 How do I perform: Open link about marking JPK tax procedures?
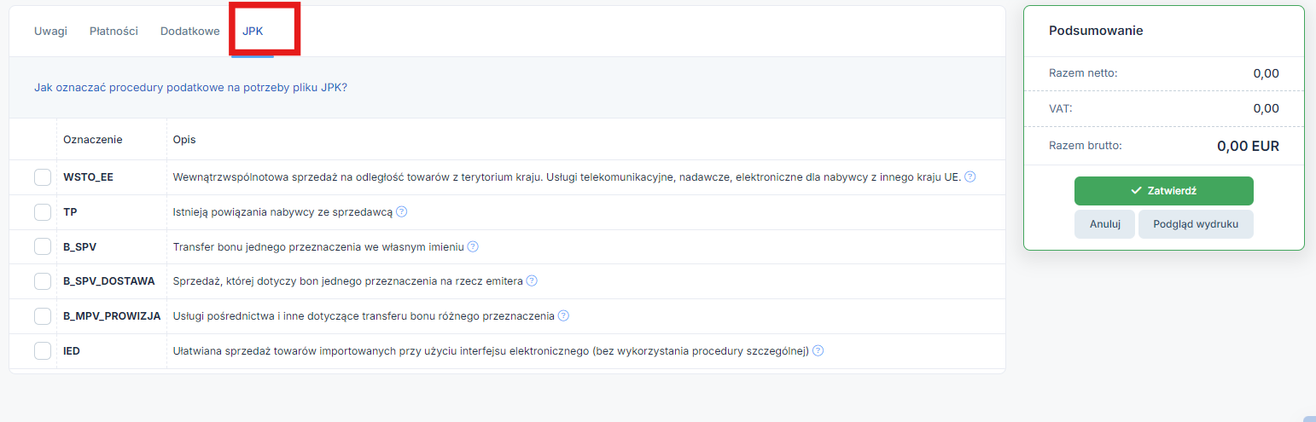point(191,87)
